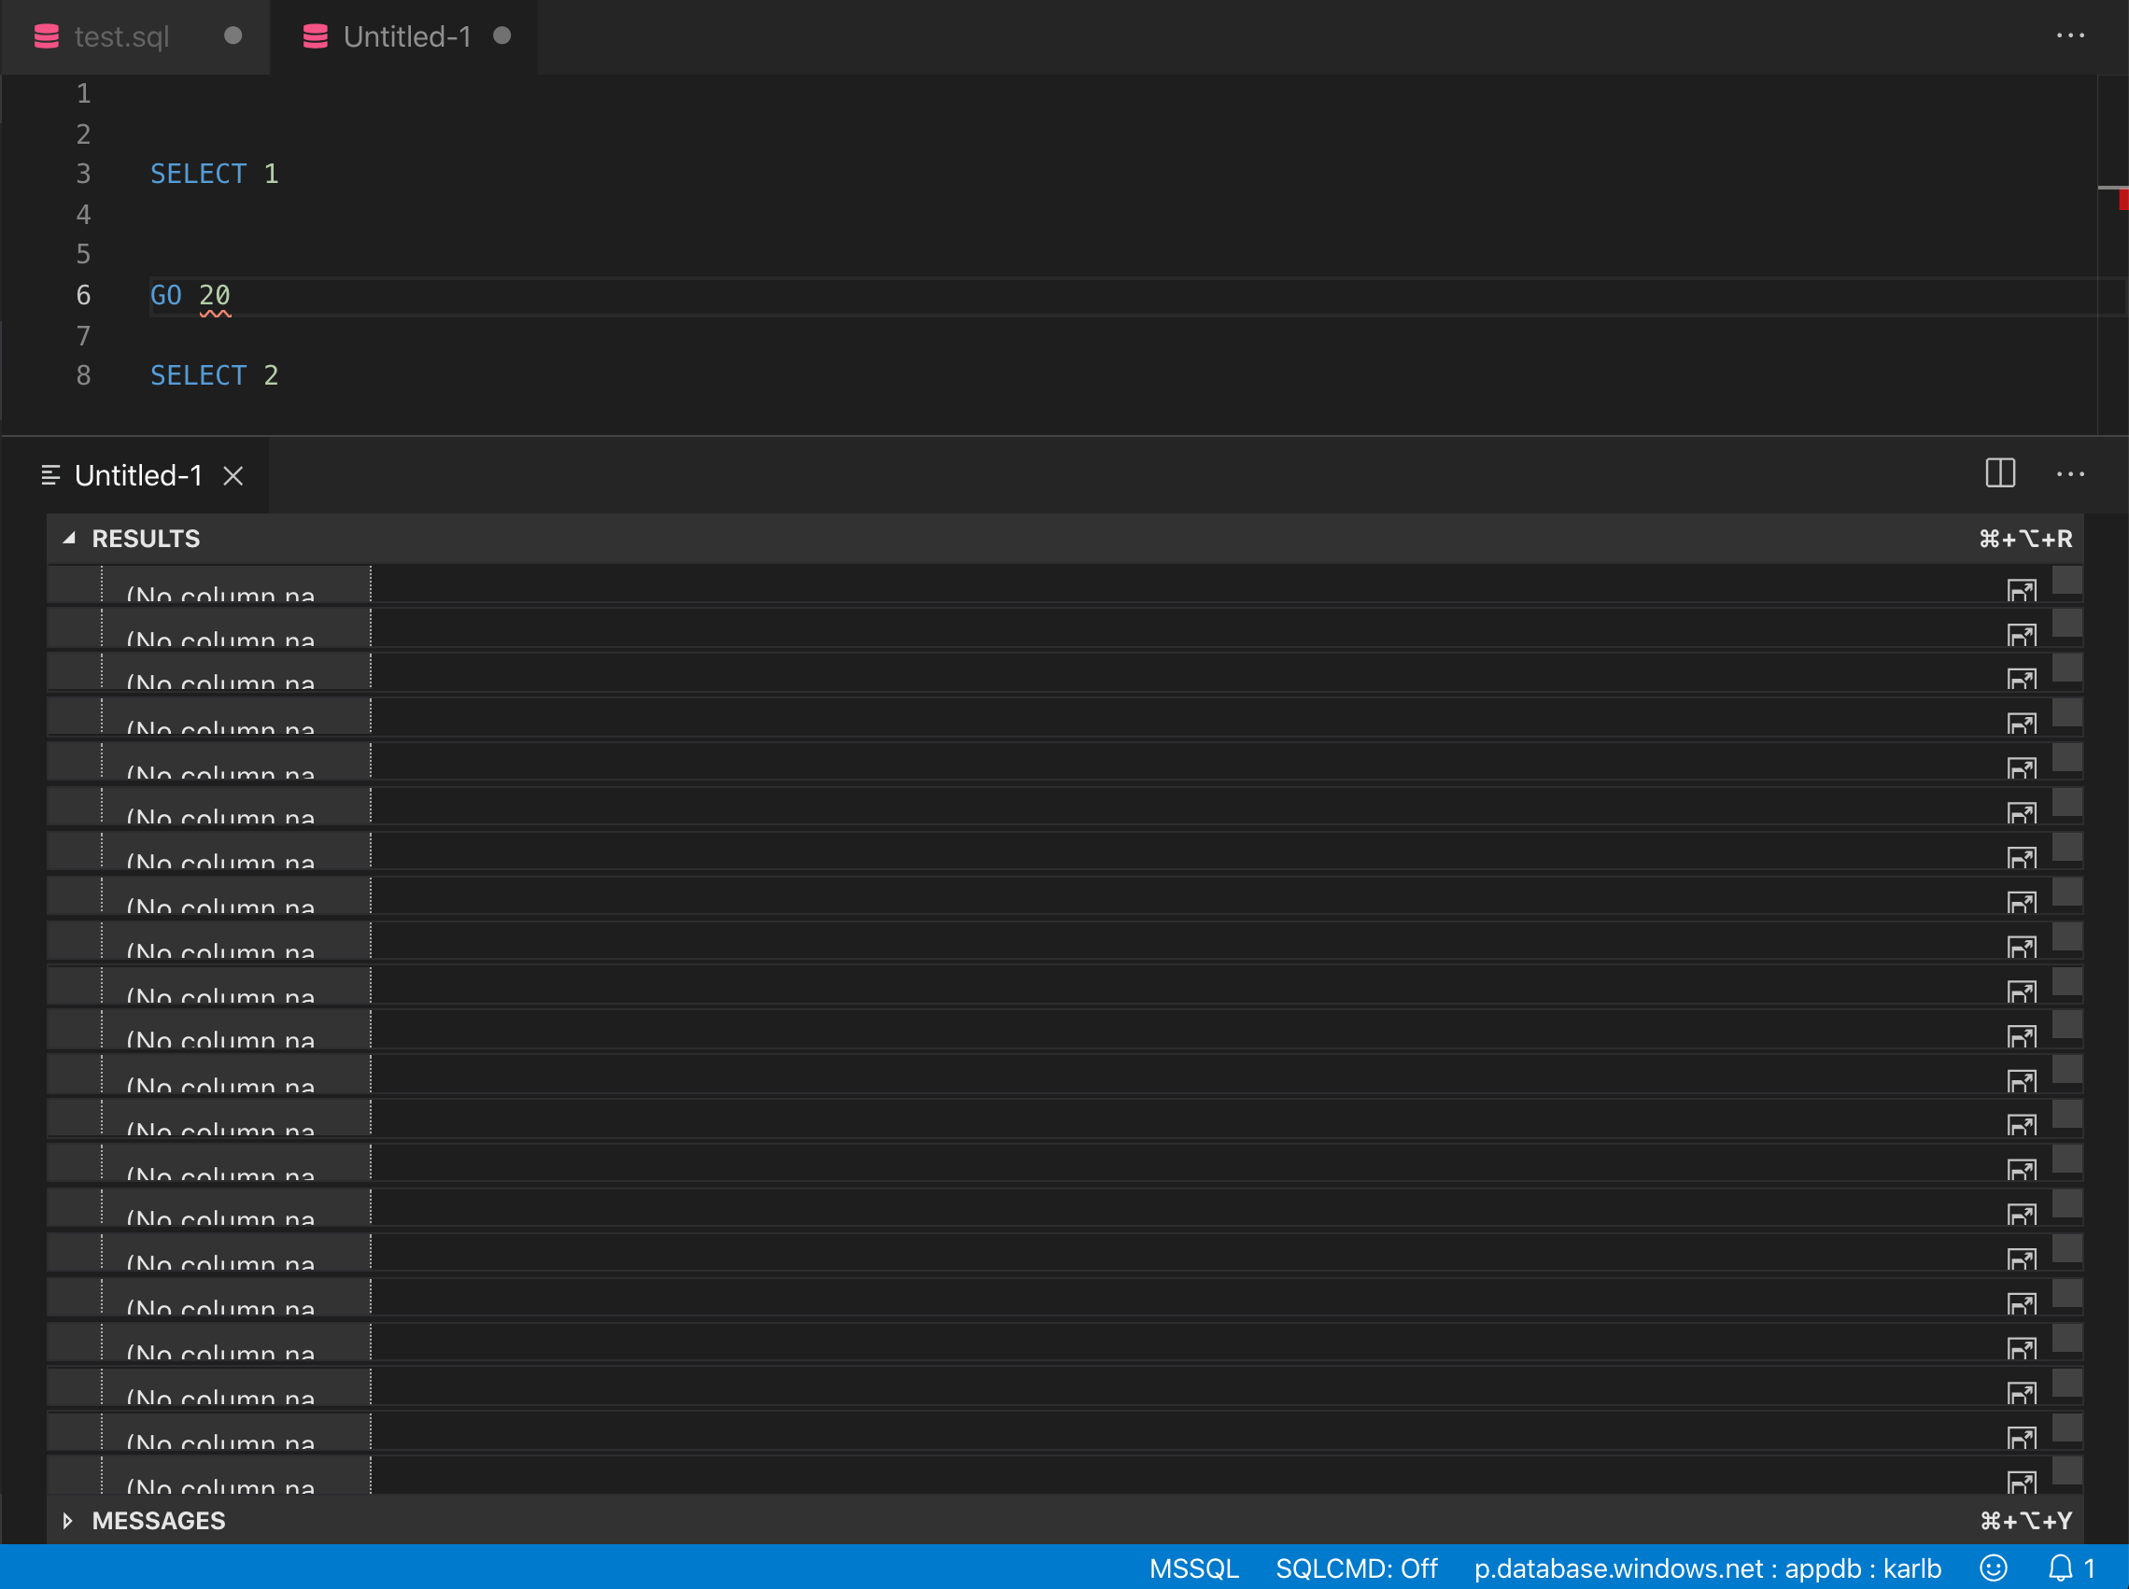The width and height of the screenshot is (2129, 1589).
Task: Collapse the RESULTS section
Action: [x=68, y=539]
